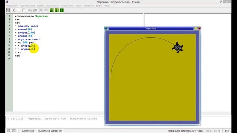Click the turtle drawing on the canvas
The image size is (237, 133).
pos(178,47)
